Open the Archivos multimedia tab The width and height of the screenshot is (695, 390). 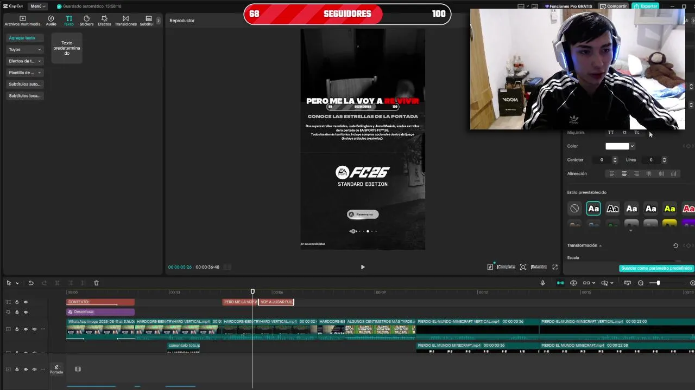[x=22, y=21]
